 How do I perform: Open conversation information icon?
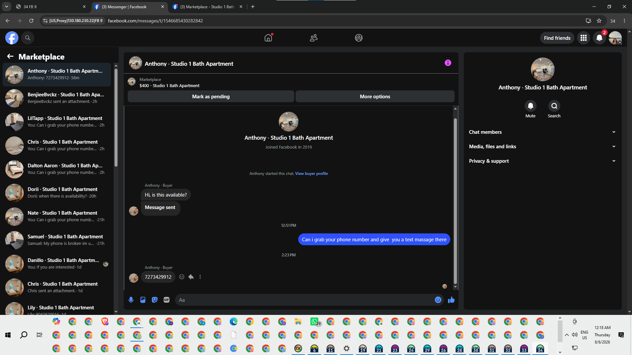[x=448, y=63]
